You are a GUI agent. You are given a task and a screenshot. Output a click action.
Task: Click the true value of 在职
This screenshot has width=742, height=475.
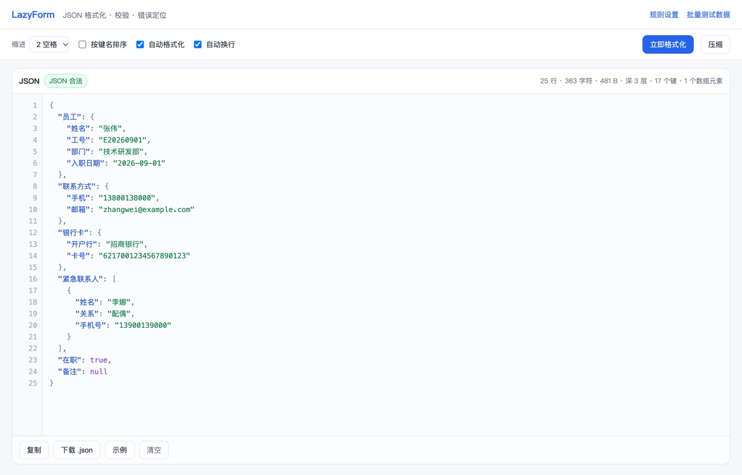[99, 360]
